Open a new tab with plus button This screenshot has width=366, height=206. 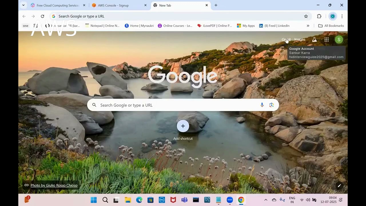[x=216, y=5]
